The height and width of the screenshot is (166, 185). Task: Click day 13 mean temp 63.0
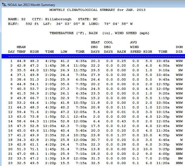pyautogui.click(x=21, y=117)
